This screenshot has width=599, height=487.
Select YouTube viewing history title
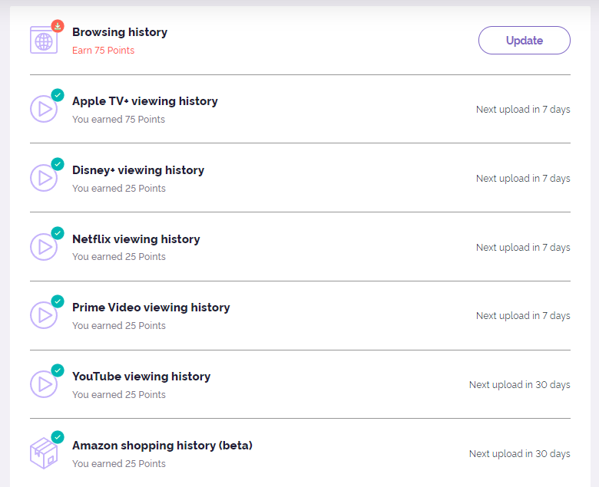(141, 377)
